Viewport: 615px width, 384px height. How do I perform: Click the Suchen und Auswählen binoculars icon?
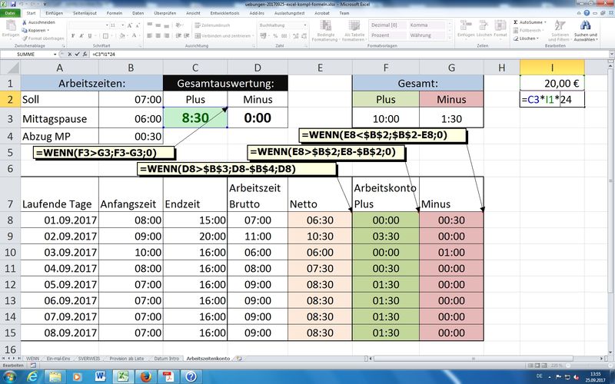point(584,25)
